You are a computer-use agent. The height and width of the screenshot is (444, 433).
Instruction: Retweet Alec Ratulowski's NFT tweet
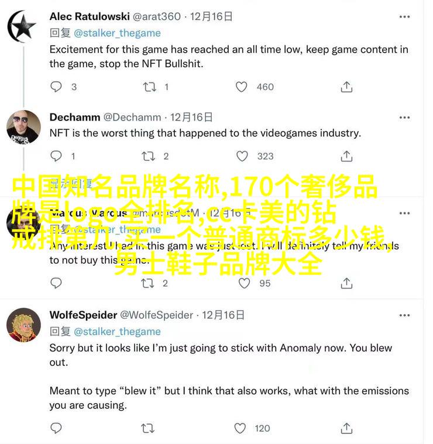coord(149,87)
